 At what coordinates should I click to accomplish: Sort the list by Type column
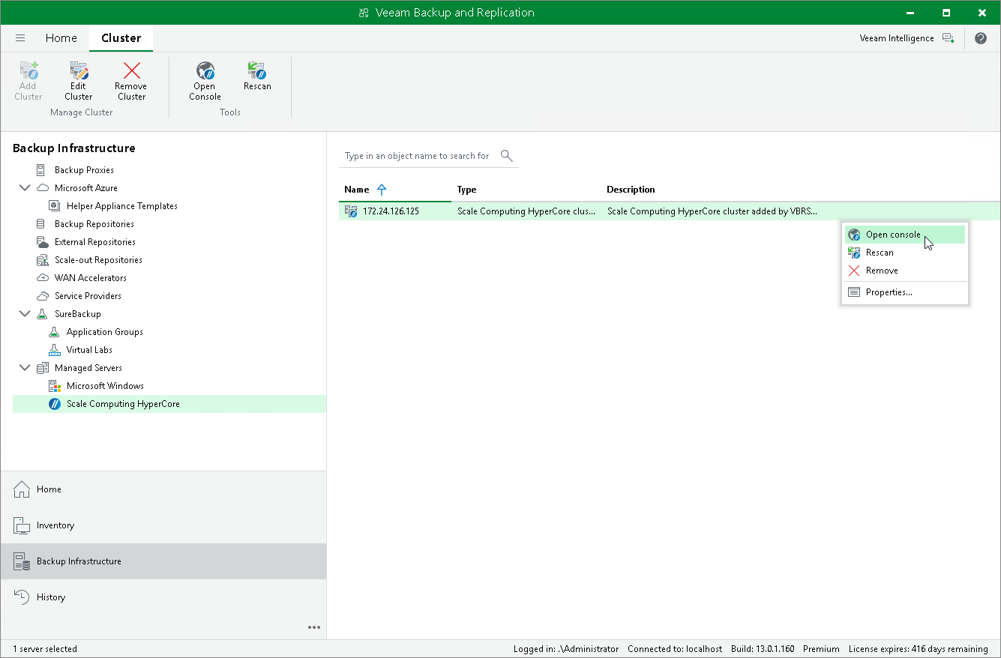click(x=466, y=190)
